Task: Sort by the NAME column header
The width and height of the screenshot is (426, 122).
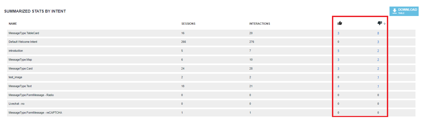Action: click(x=13, y=24)
